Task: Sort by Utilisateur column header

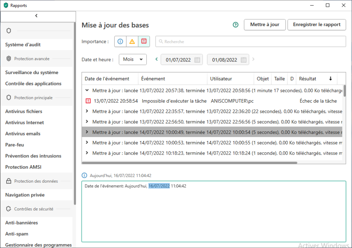Action: click(x=231, y=79)
